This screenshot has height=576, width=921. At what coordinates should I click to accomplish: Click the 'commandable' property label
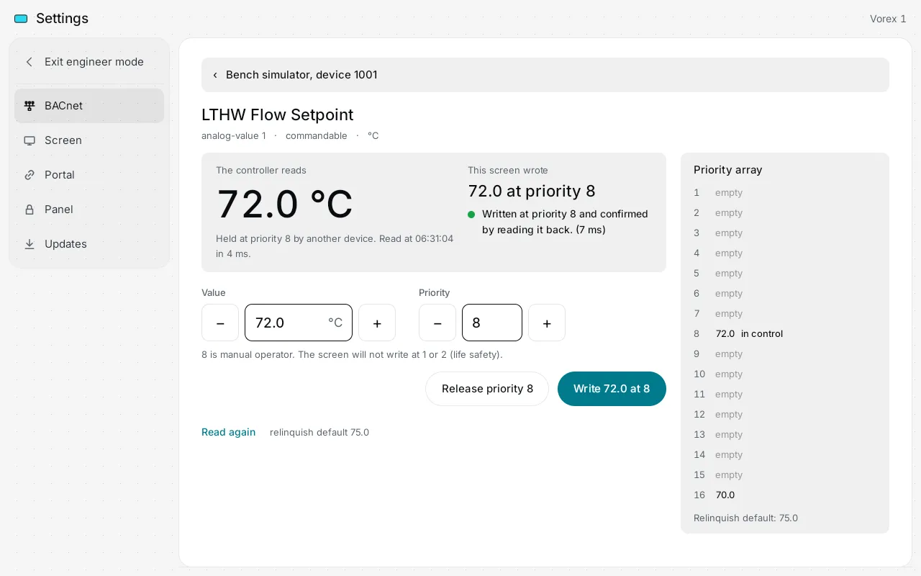[x=317, y=135]
